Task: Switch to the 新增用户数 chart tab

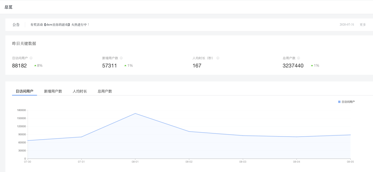Action: click(53, 91)
